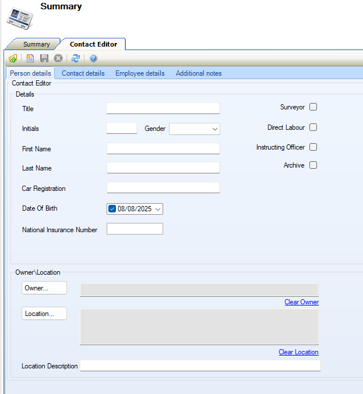Click the save floppy disk icon
This screenshot has width=363, height=394.
pos(44,58)
